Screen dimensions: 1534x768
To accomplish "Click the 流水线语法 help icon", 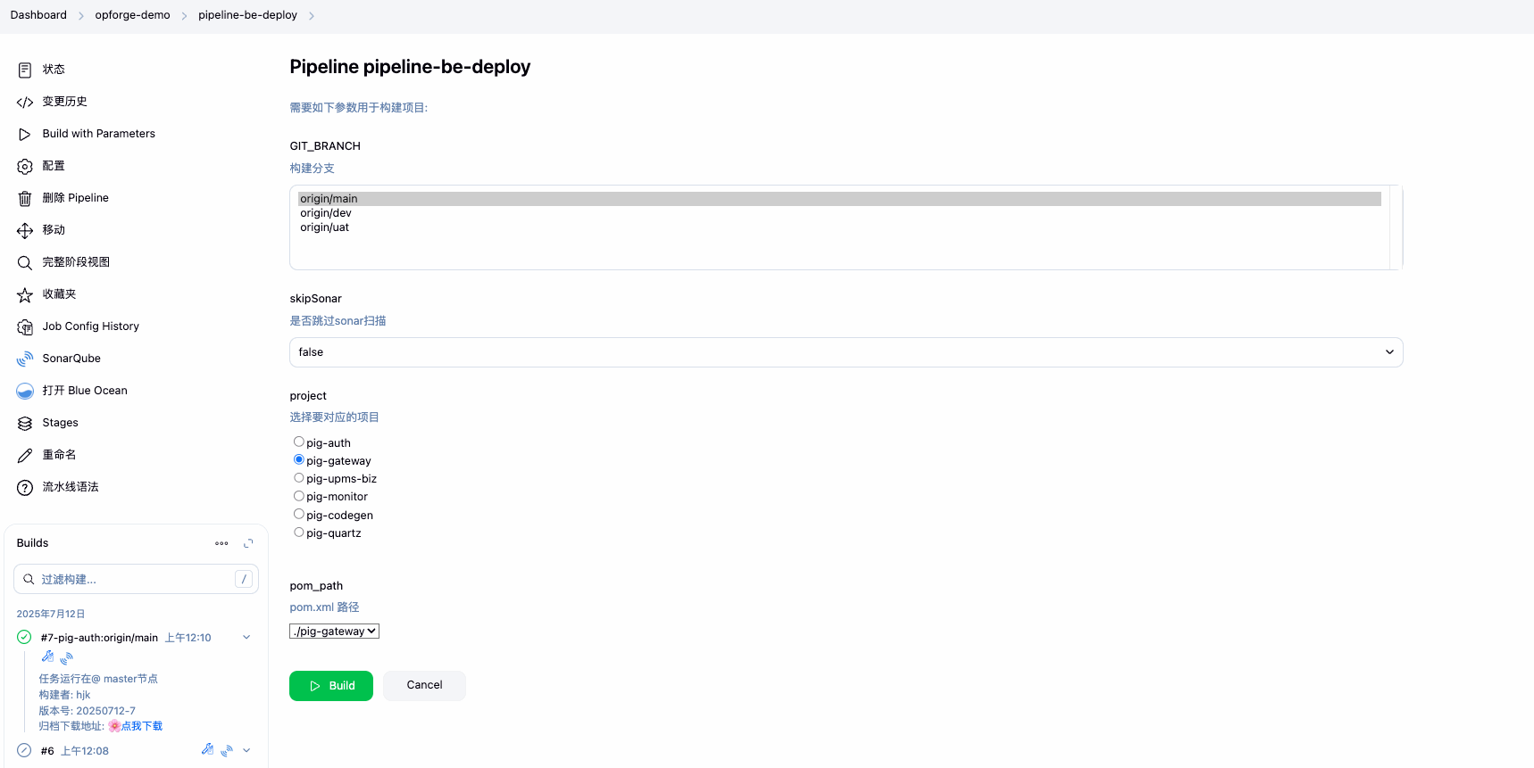I will click(x=25, y=487).
